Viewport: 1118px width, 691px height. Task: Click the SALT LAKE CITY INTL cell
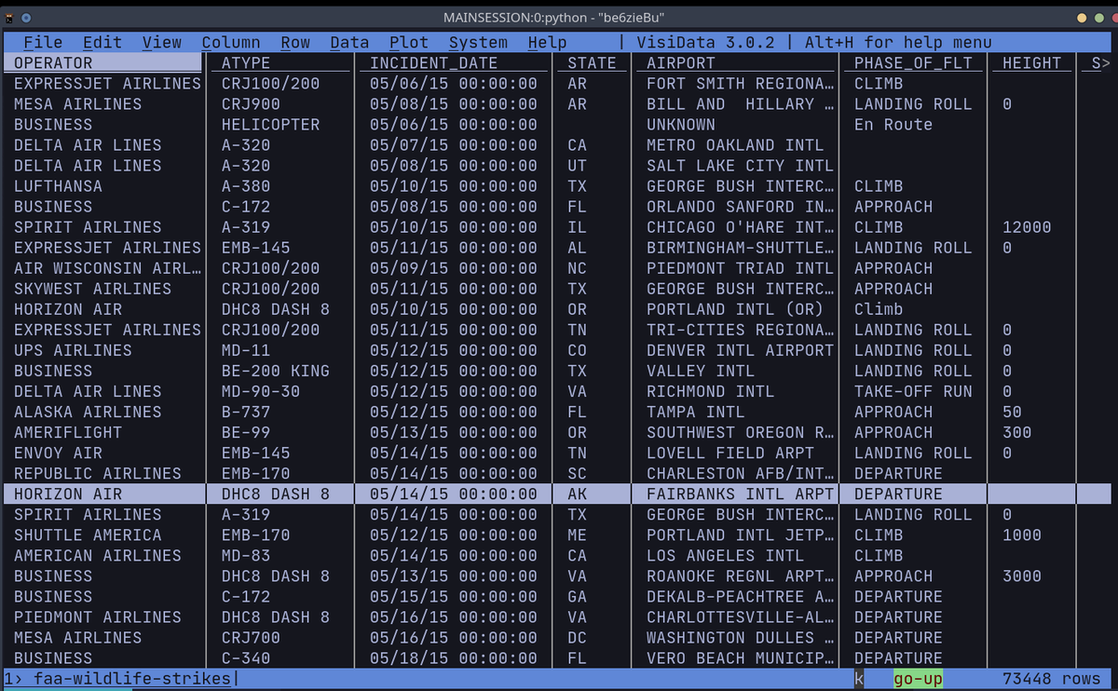point(741,165)
